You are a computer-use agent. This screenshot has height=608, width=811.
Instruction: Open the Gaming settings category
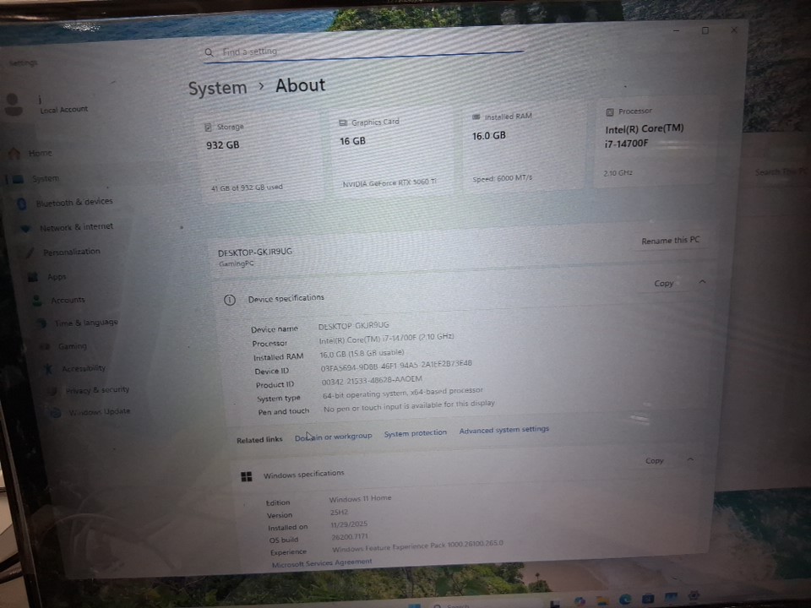pyautogui.click(x=72, y=346)
